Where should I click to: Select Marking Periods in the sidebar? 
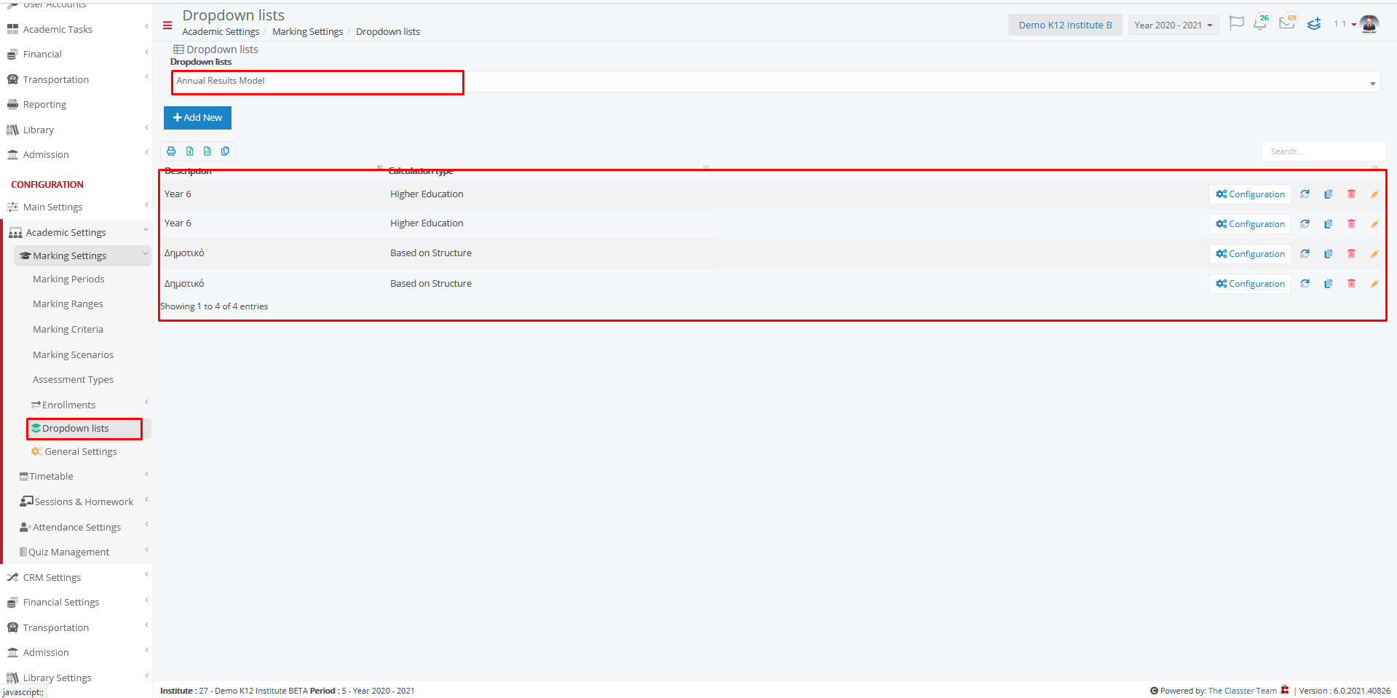pos(68,279)
